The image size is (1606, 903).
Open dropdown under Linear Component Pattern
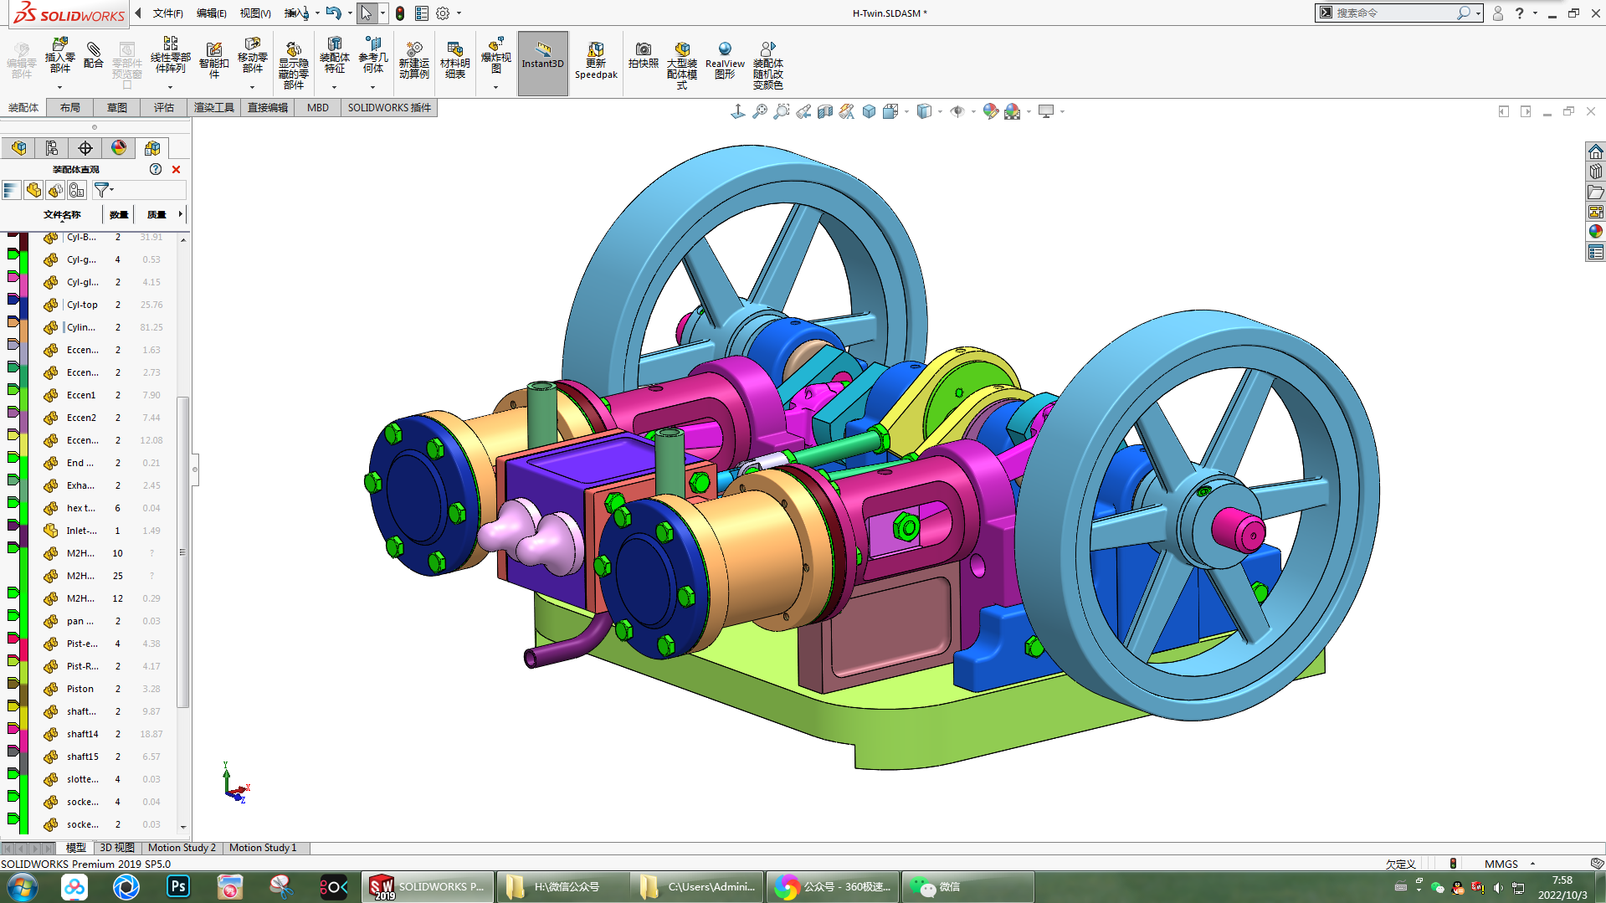(x=170, y=87)
